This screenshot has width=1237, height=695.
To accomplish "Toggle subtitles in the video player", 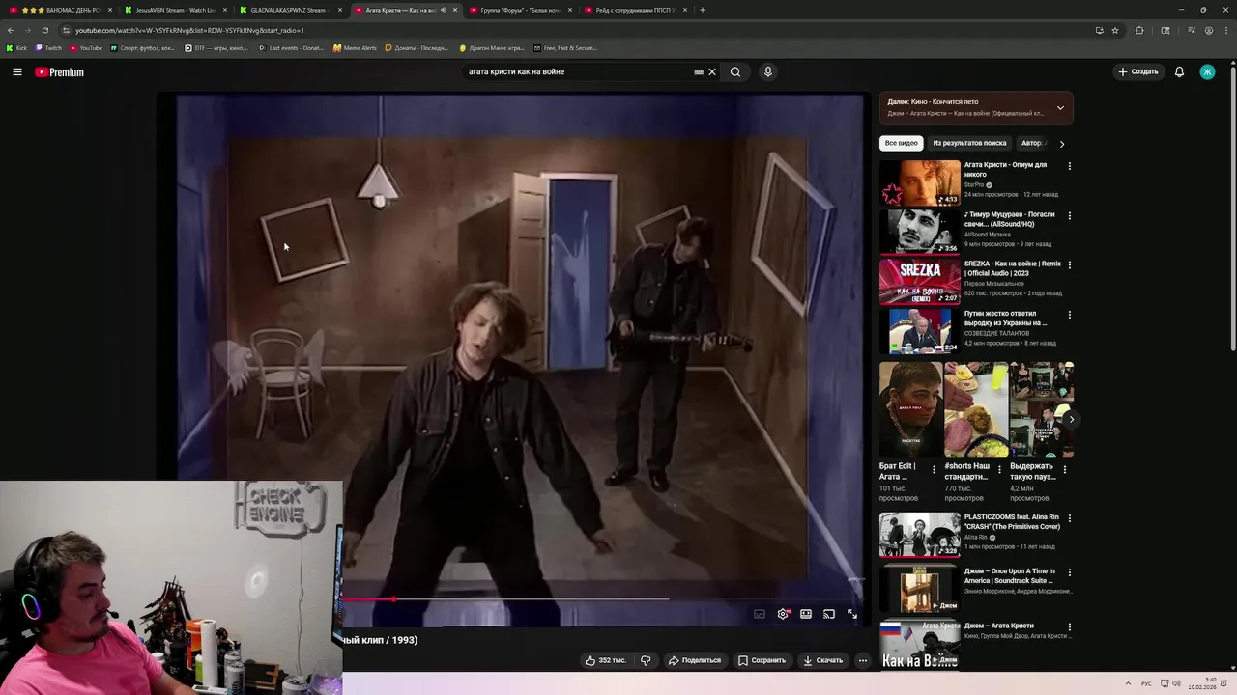I will point(760,614).
